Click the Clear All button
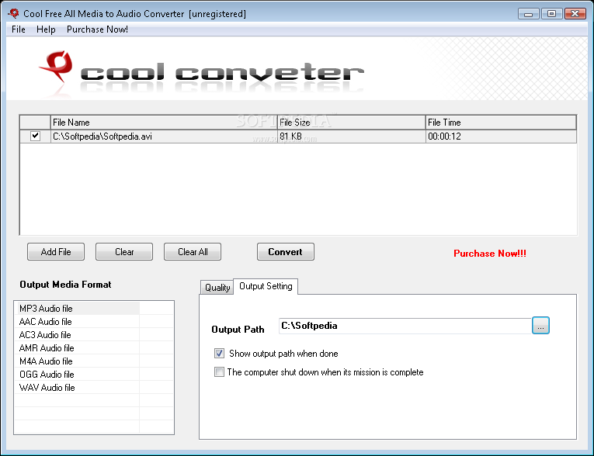 [x=193, y=251]
